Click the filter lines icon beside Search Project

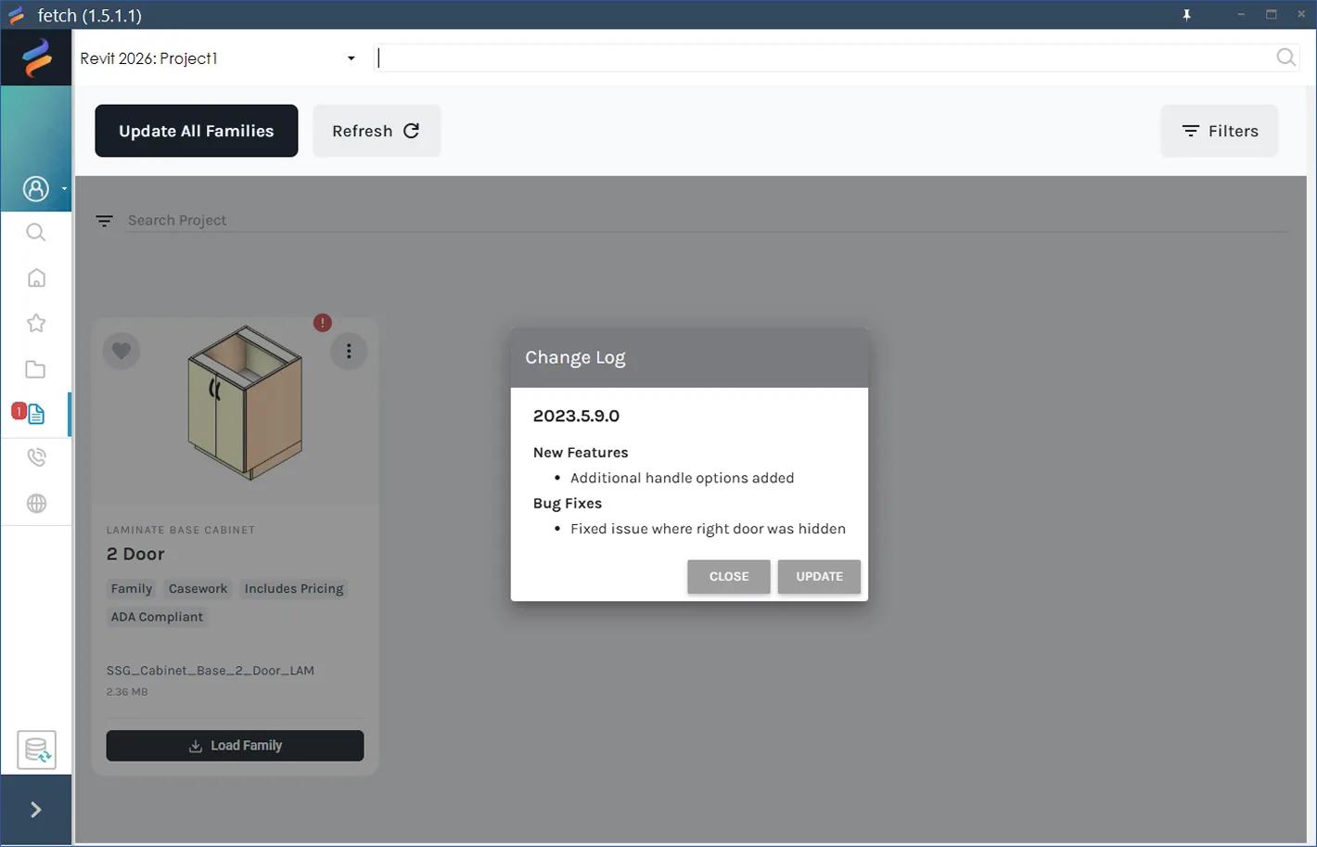(x=104, y=221)
